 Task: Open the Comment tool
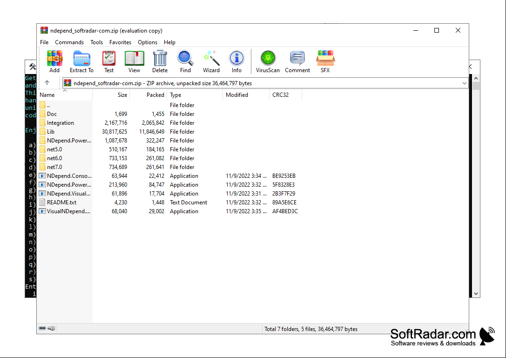pyautogui.click(x=297, y=58)
